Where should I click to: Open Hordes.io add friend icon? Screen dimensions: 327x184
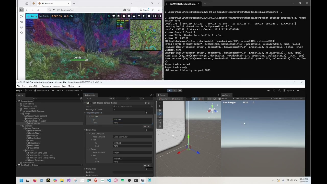[x=144, y=16]
